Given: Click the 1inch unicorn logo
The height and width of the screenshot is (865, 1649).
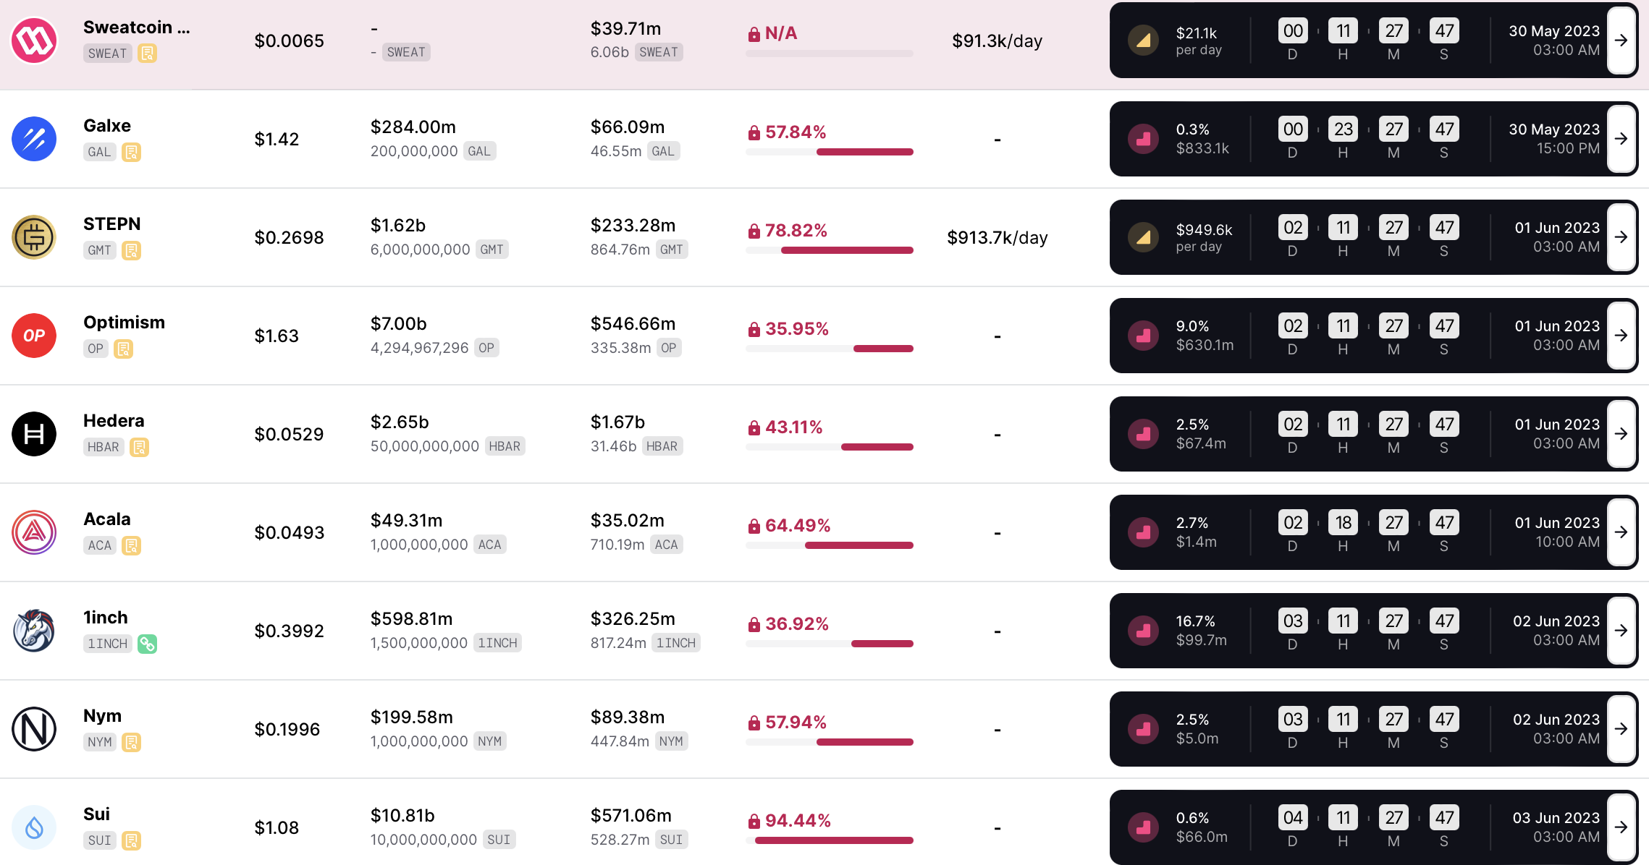Looking at the screenshot, I should coord(34,631).
